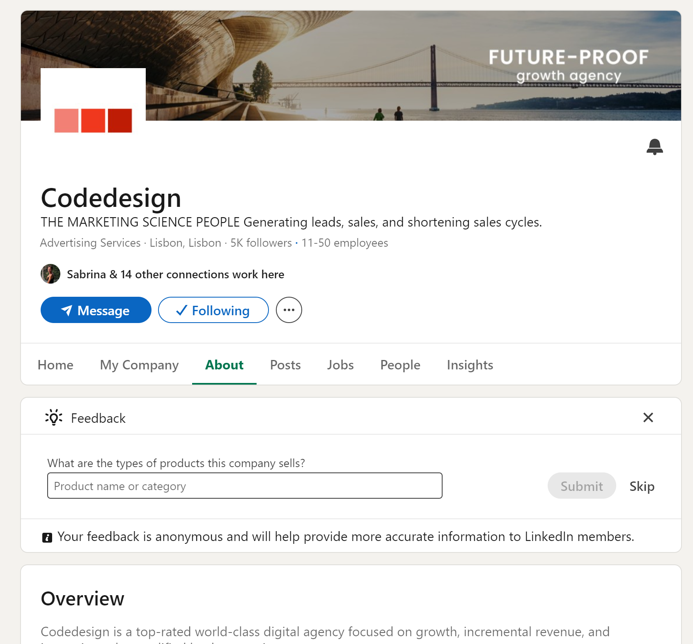Click the notification bell icon
This screenshot has width=693, height=644.
654,147
